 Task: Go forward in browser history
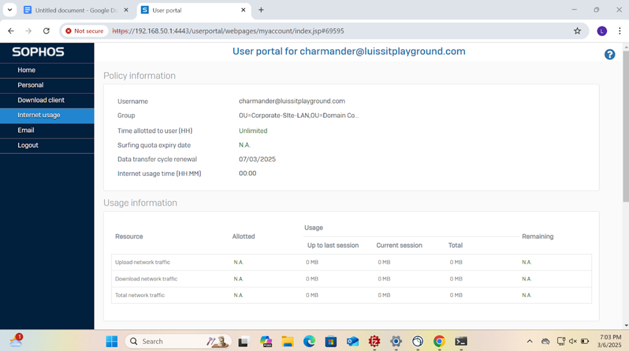click(x=28, y=31)
